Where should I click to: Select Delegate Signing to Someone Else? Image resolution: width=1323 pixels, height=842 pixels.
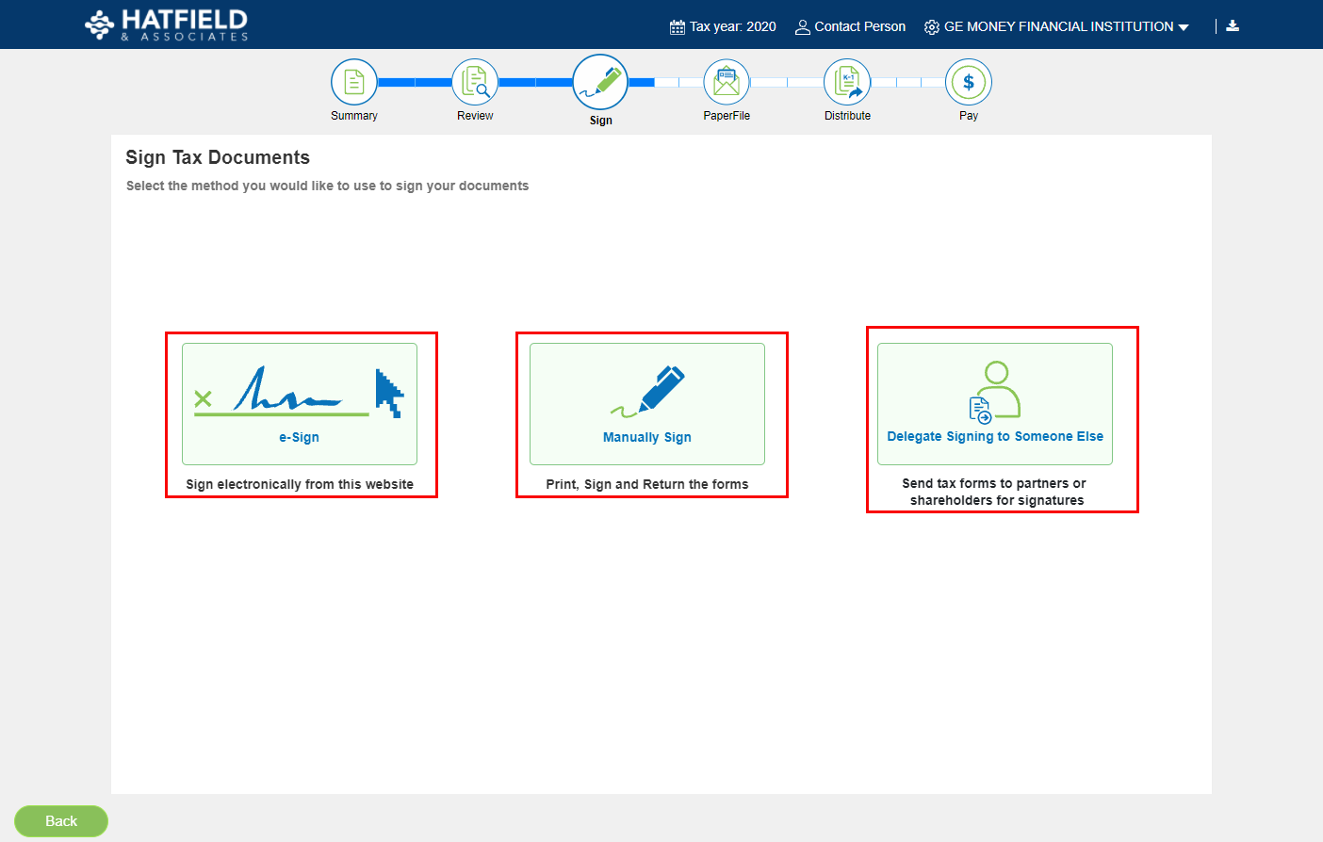click(995, 404)
